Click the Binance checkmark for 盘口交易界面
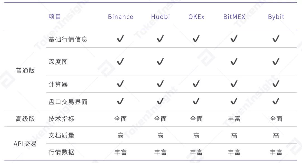This screenshot has width=302, height=163. click(121, 101)
